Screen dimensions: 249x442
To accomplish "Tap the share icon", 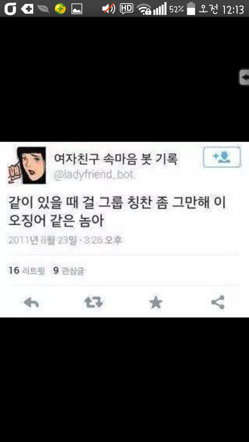I will click(218, 302).
